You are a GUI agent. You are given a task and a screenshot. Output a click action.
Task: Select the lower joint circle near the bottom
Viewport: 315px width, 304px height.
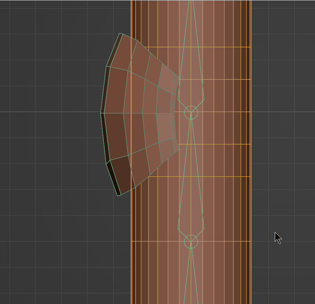click(x=191, y=242)
